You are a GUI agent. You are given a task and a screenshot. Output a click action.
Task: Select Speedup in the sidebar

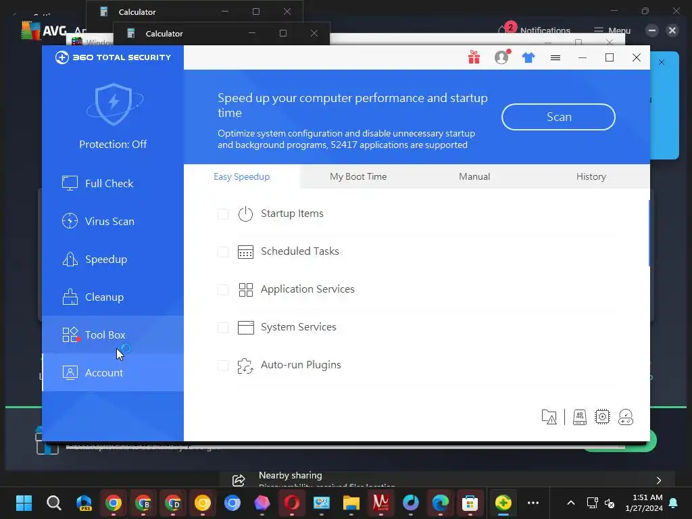[x=113, y=259]
